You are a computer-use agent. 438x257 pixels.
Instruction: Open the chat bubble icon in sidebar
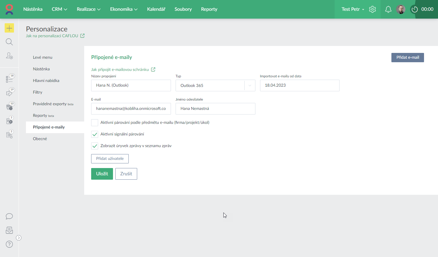point(9,216)
